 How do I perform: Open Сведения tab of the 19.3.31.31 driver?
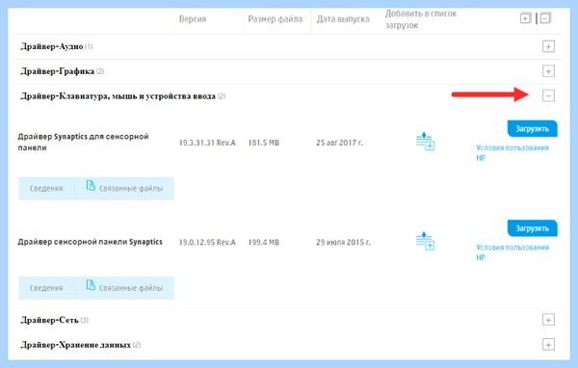46,189
